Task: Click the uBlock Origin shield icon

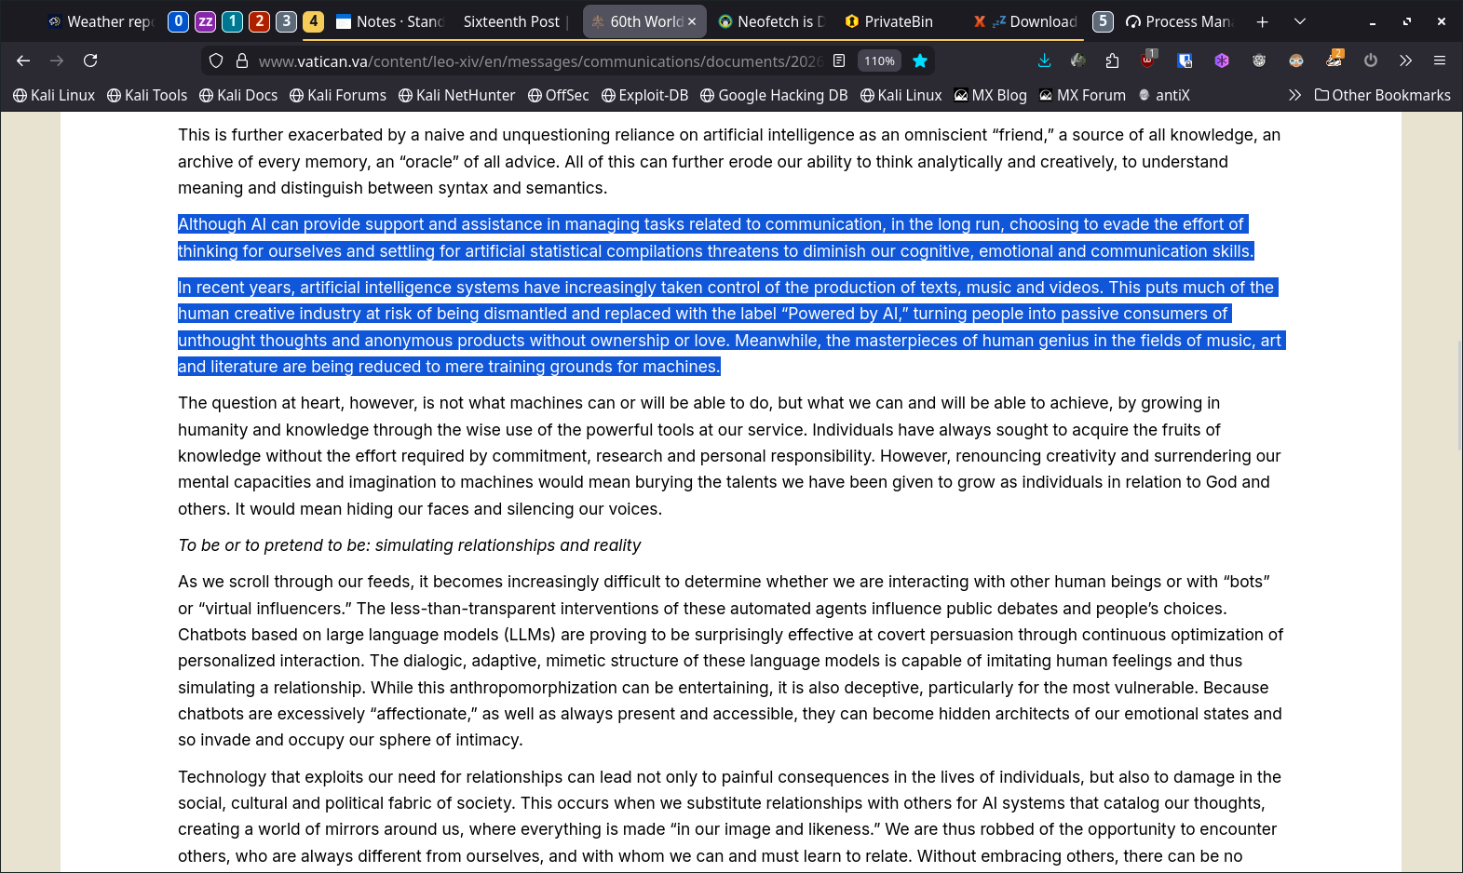Action: tap(1148, 60)
